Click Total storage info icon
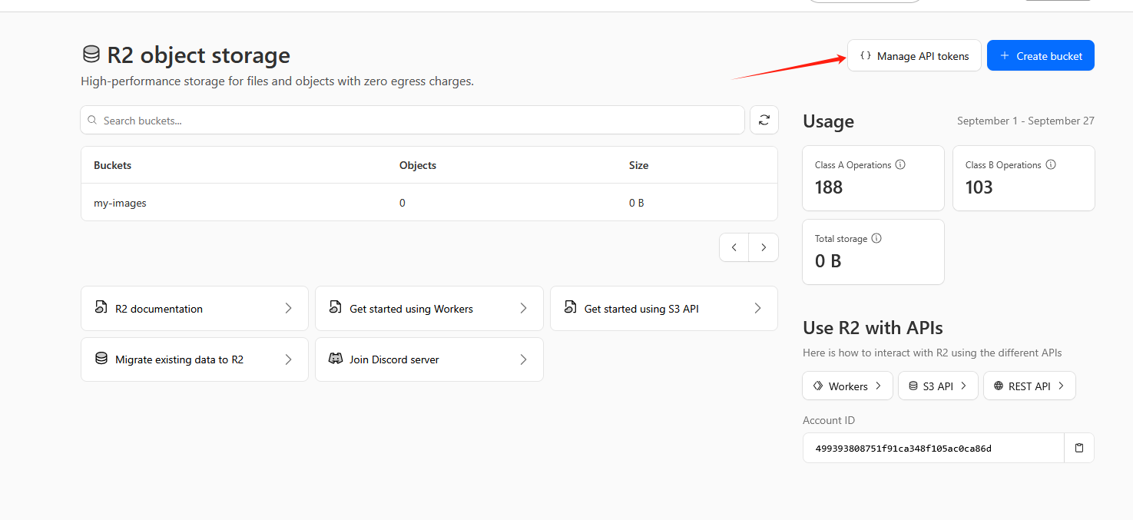Screen dimensions: 1133x520 [x=876, y=239]
